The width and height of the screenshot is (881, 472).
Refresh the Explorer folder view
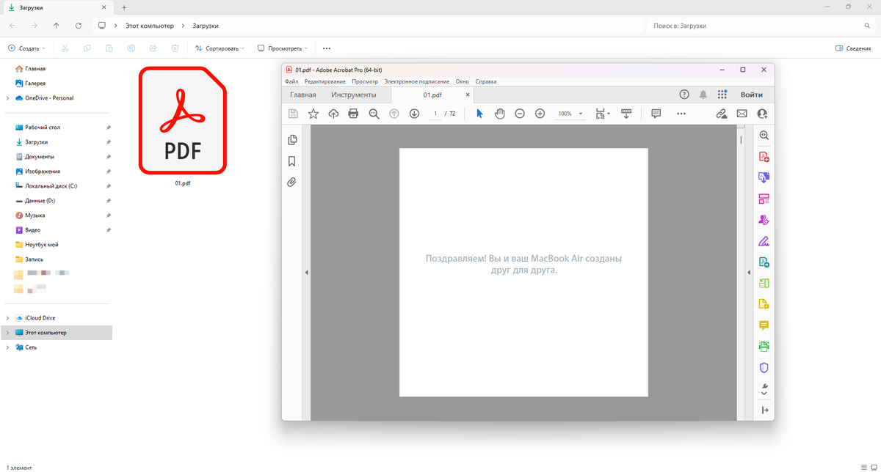click(79, 26)
